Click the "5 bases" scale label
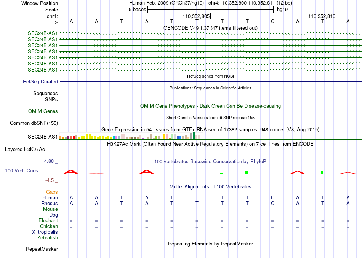Image resolution: width=362 pixels, height=258 pixels. click(137, 10)
